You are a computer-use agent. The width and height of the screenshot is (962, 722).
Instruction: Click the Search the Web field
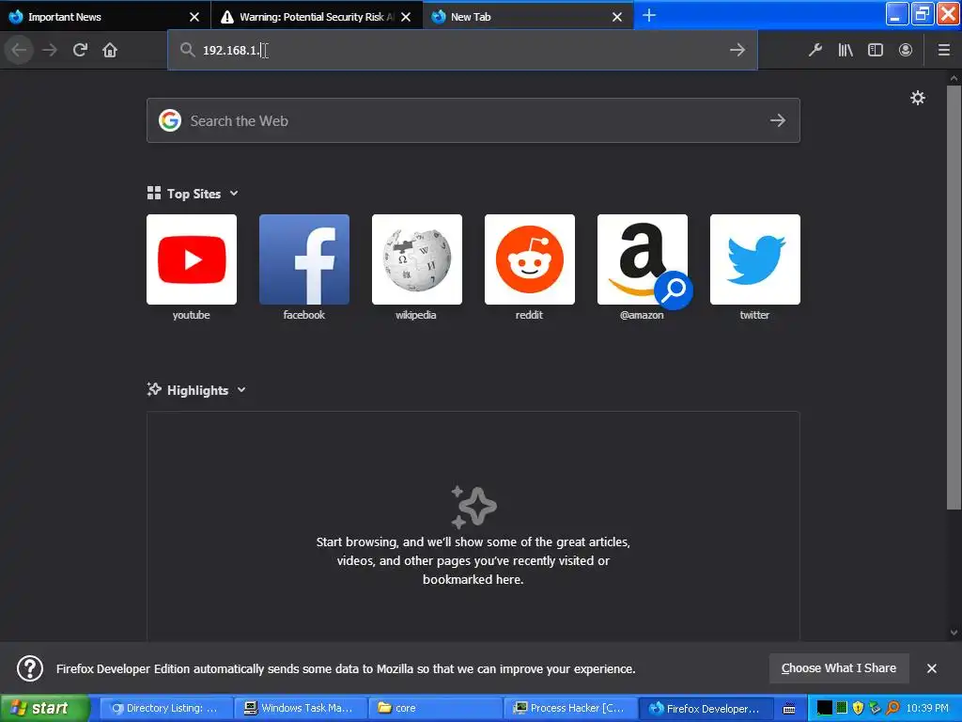coord(473,120)
